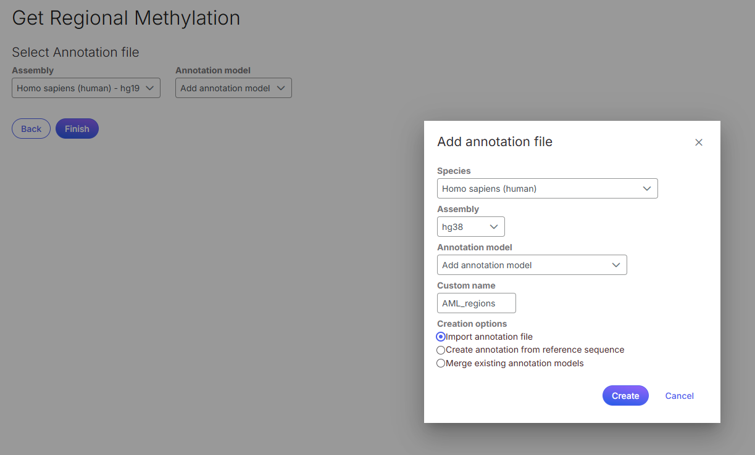Click the chevron arrow beside hg38
The image size is (755, 455).
click(x=493, y=227)
